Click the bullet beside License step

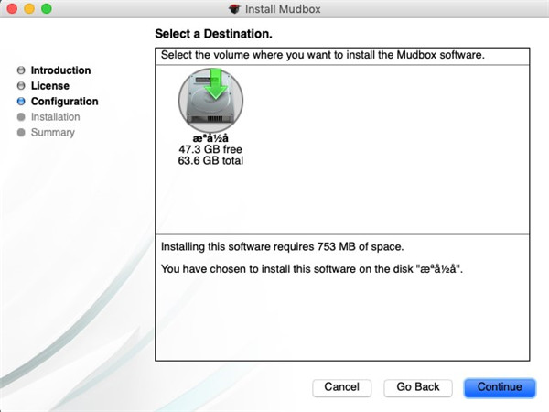click(x=21, y=86)
